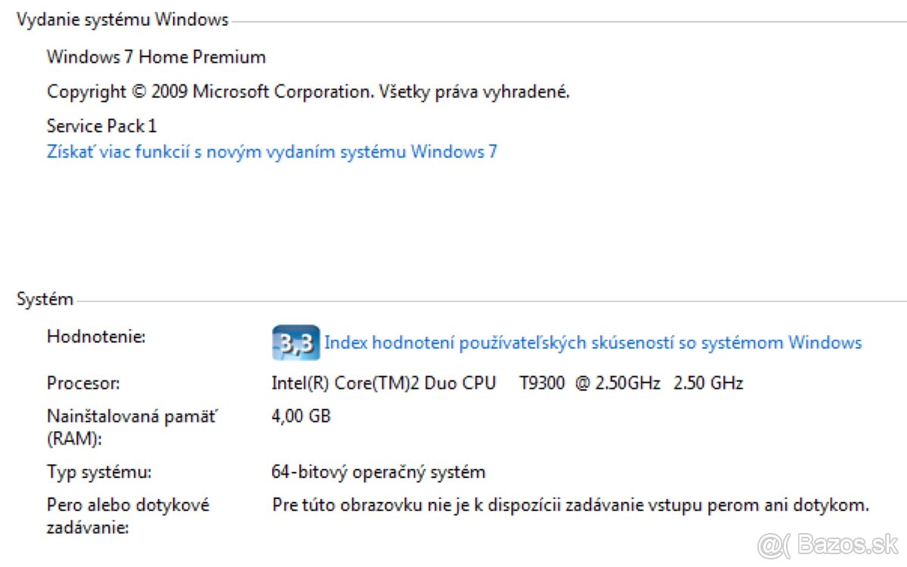The height and width of the screenshot is (567, 907).
Task: Click the Intel Core 2 Duo processor entry
Action: 506,383
